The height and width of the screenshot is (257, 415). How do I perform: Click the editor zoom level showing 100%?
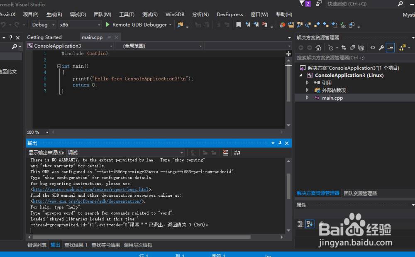tap(34, 132)
